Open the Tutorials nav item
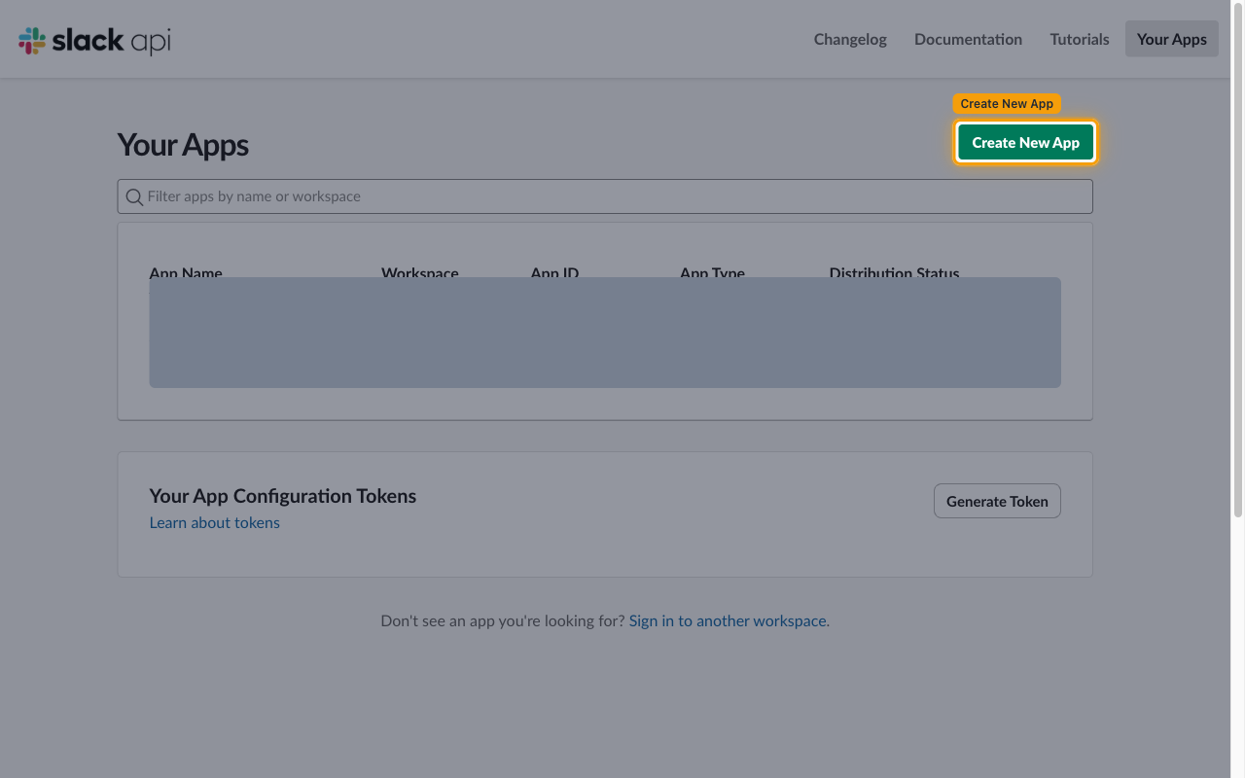Screen dimensions: 1245x778 pos(1080,39)
